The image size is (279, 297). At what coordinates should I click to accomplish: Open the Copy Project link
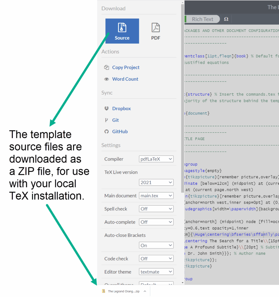click(126, 67)
